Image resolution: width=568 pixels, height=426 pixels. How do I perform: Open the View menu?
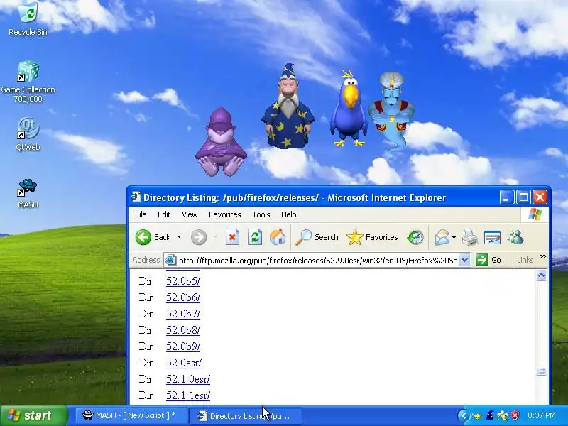point(190,214)
